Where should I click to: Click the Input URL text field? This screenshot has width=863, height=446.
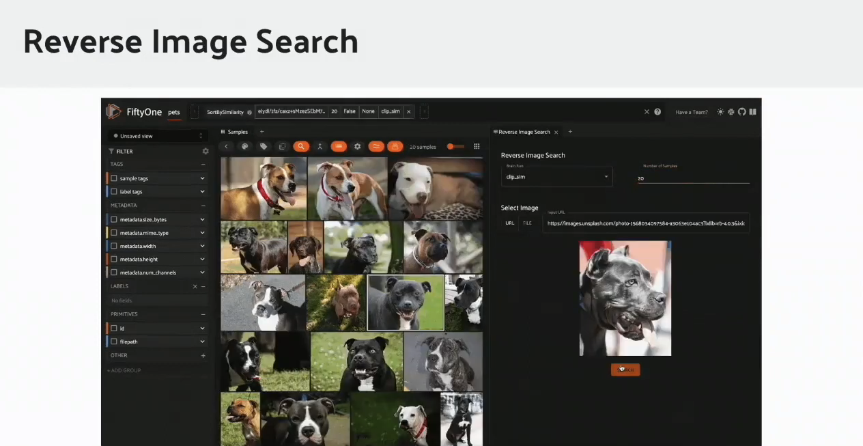point(645,223)
